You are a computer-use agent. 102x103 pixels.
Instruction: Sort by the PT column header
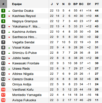pyautogui.click(x=97, y=4)
